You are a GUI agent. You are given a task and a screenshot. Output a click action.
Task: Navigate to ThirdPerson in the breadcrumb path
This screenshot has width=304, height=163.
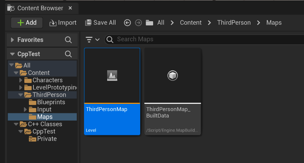coord(234,23)
